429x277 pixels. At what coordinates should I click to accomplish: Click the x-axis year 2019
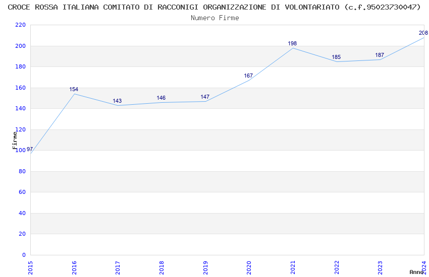205,268
